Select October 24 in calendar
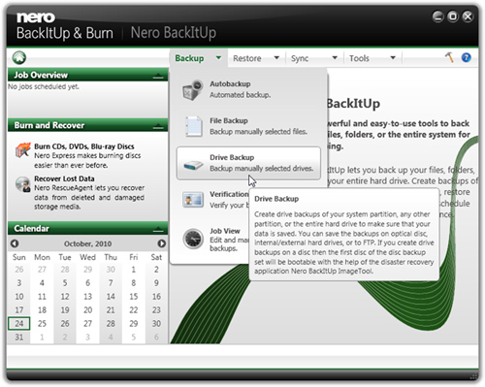Image resolution: width=485 pixels, height=387 pixels. pyautogui.click(x=19, y=323)
